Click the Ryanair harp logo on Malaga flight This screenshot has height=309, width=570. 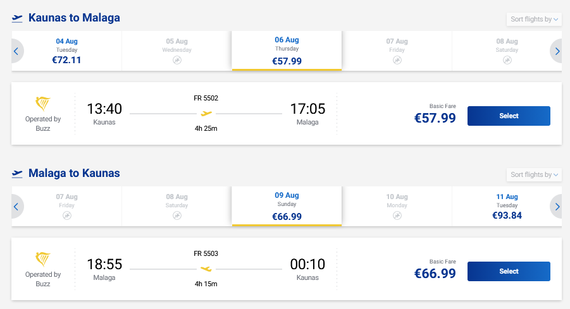click(43, 259)
